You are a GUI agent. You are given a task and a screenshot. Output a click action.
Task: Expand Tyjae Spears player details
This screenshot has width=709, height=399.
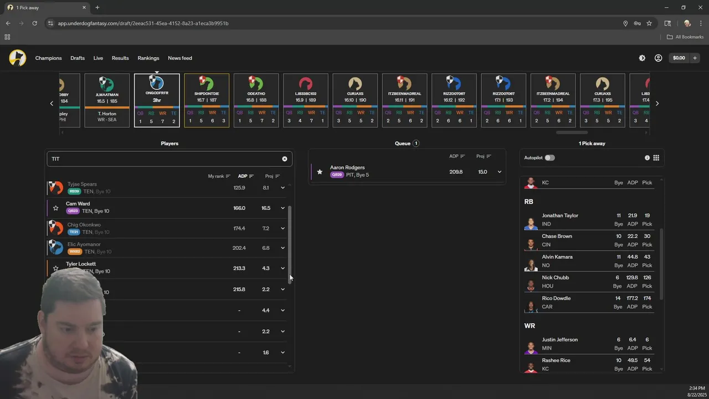[282, 188]
